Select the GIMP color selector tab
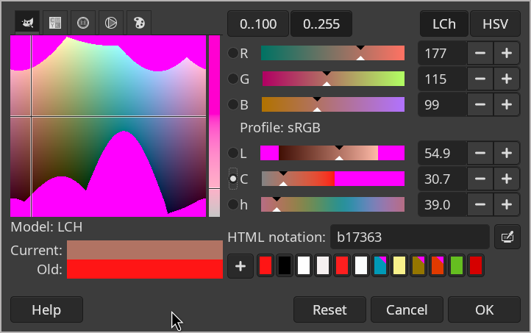This screenshot has width=531, height=333. [x=27, y=23]
